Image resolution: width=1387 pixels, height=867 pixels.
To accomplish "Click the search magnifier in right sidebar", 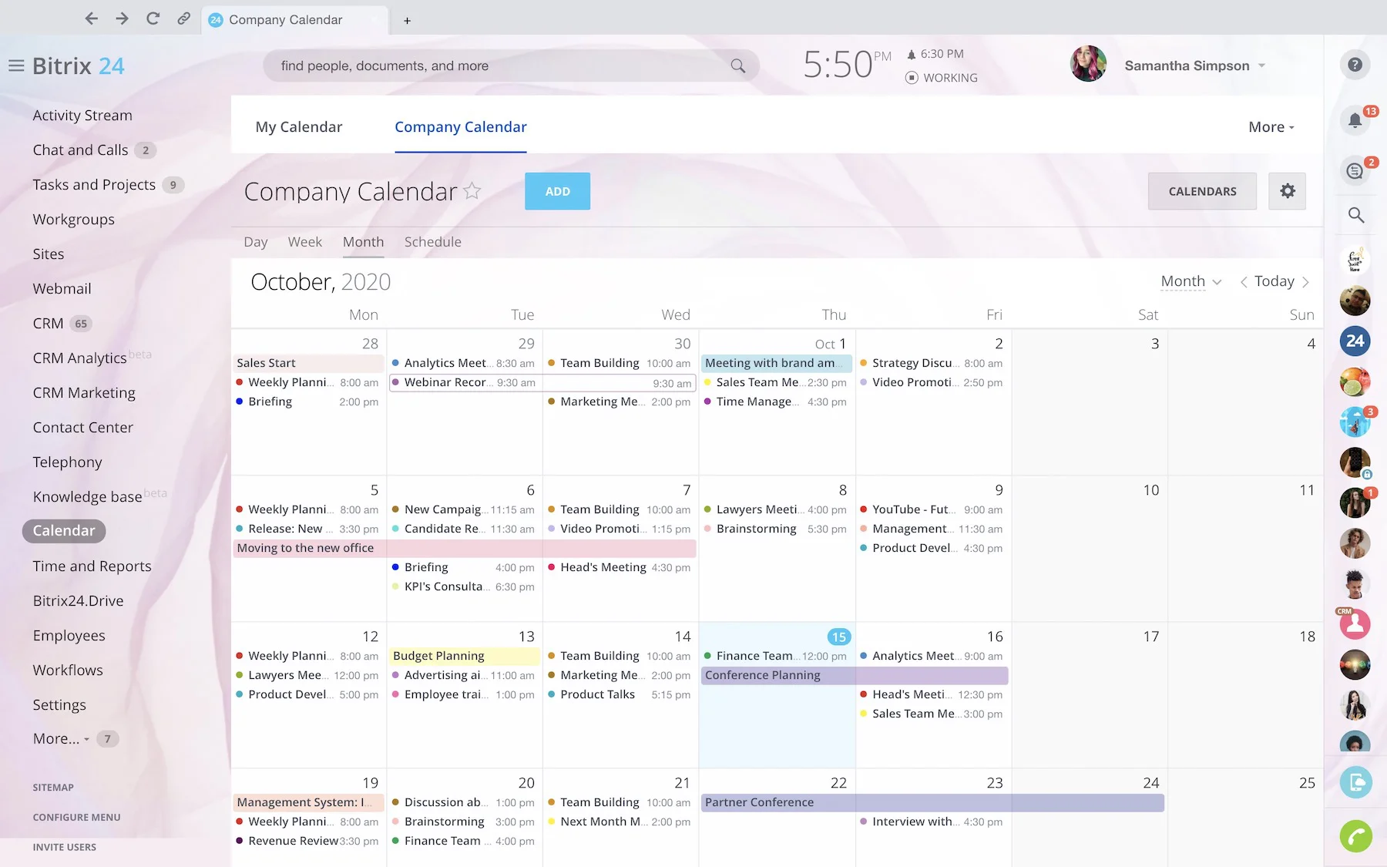I will tap(1355, 215).
